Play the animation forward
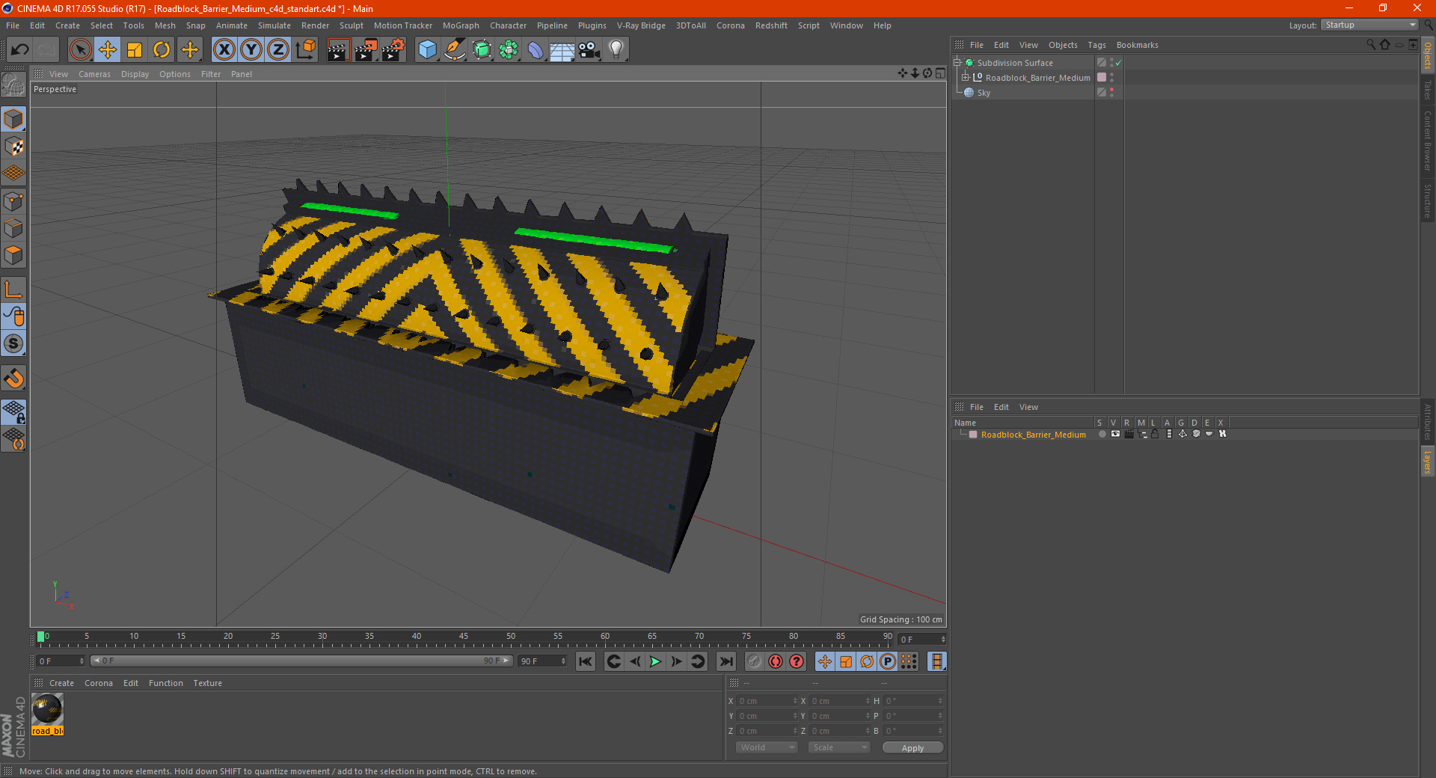The height and width of the screenshot is (778, 1436). (x=655, y=661)
